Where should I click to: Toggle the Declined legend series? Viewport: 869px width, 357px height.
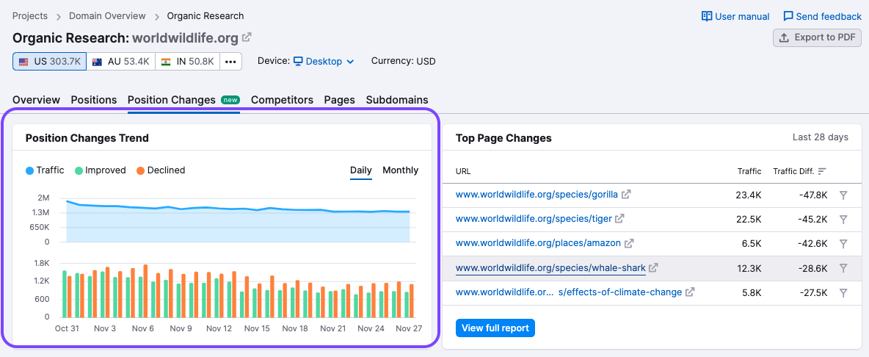click(x=161, y=170)
